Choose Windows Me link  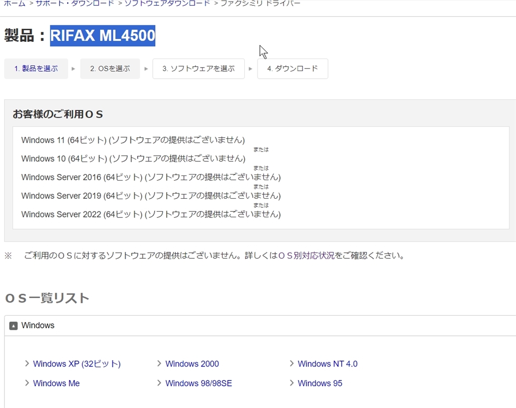click(x=56, y=383)
